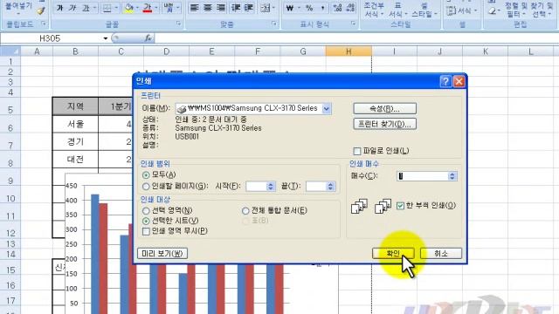Image resolution: width=559 pixels, height=314 pixels.
Task: Uncheck the 한 부씩 인쇄 checkbox
Action: coord(400,206)
